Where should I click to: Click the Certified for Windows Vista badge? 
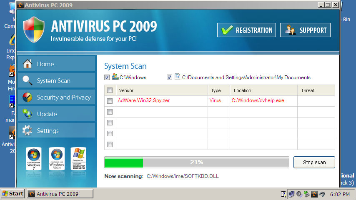[57, 159]
